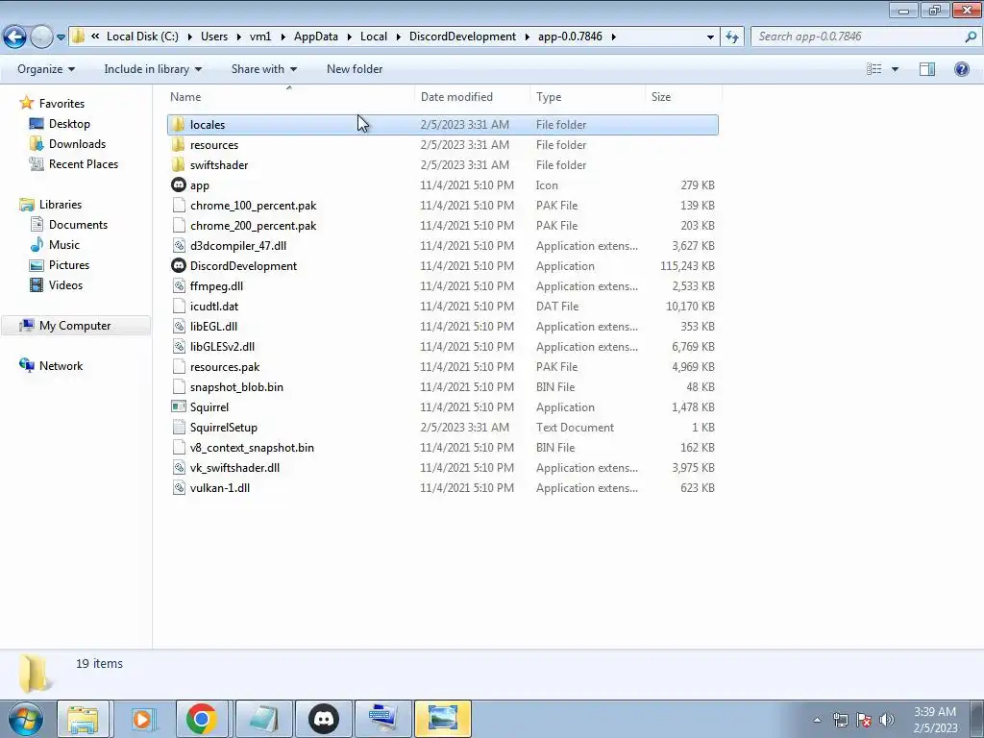
Task: Click the vm1 breadcrumb segment
Action: coord(260,37)
